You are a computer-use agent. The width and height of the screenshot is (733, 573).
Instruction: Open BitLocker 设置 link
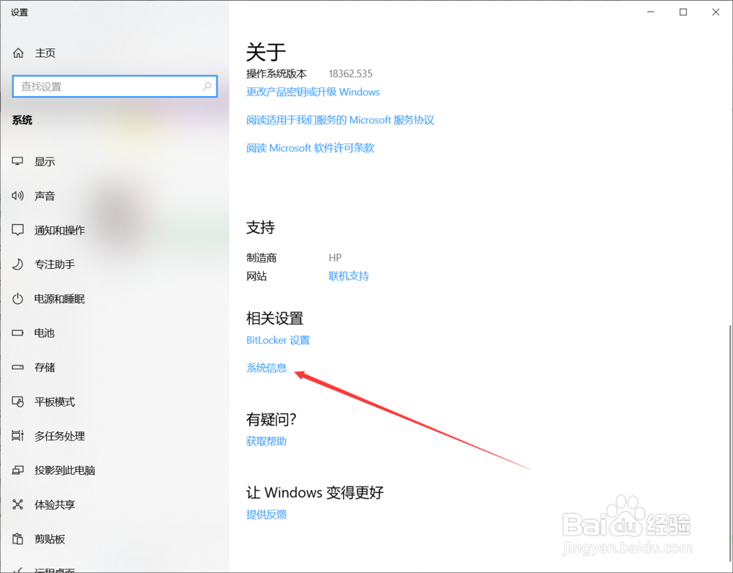(278, 340)
